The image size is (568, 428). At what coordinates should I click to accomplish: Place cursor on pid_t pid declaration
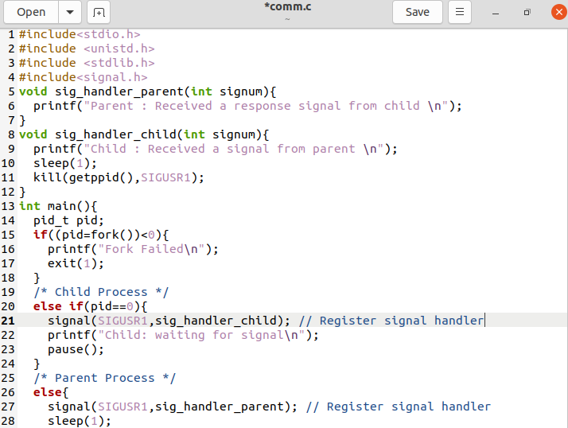[68, 220]
